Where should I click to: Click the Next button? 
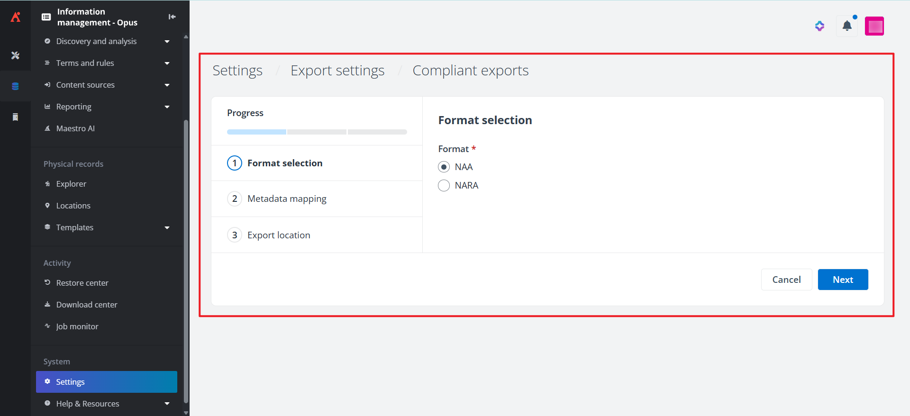pos(843,280)
